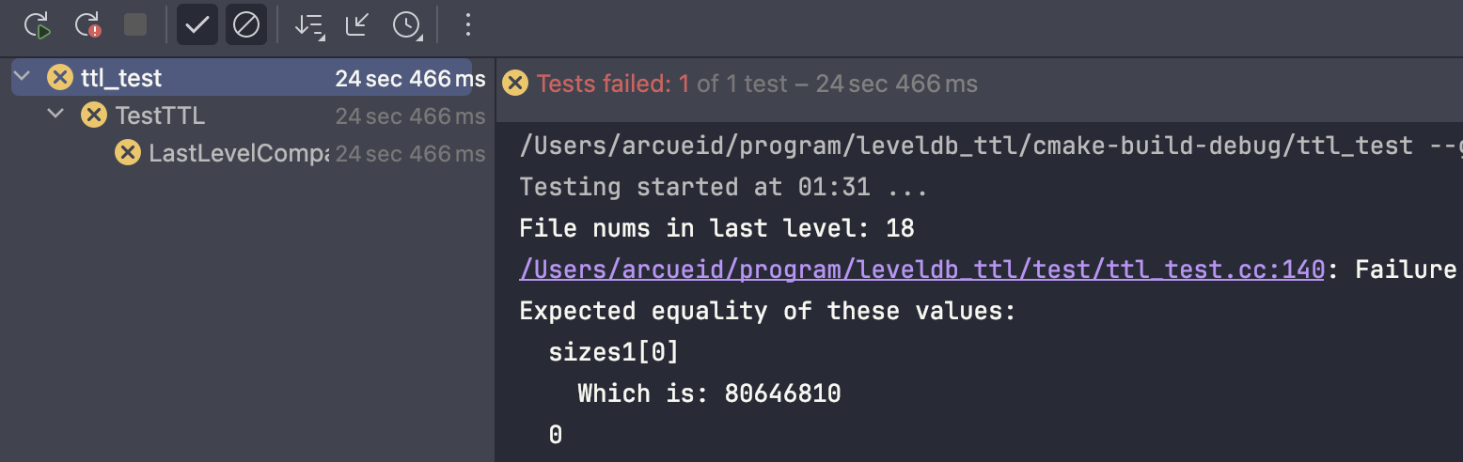Rerun the ttl_test run configuration
The width and height of the screenshot is (1463, 462).
click(x=38, y=25)
